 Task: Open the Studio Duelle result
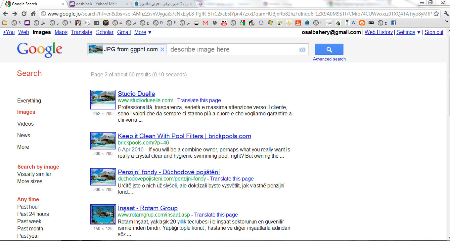pyautogui.click(x=136, y=94)
